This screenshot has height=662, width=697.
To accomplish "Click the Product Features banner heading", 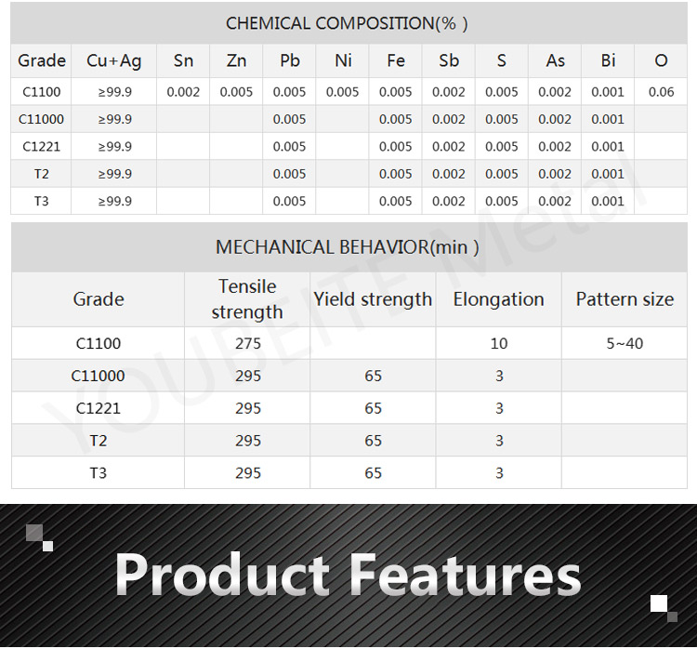I will (x=348, y=575).
